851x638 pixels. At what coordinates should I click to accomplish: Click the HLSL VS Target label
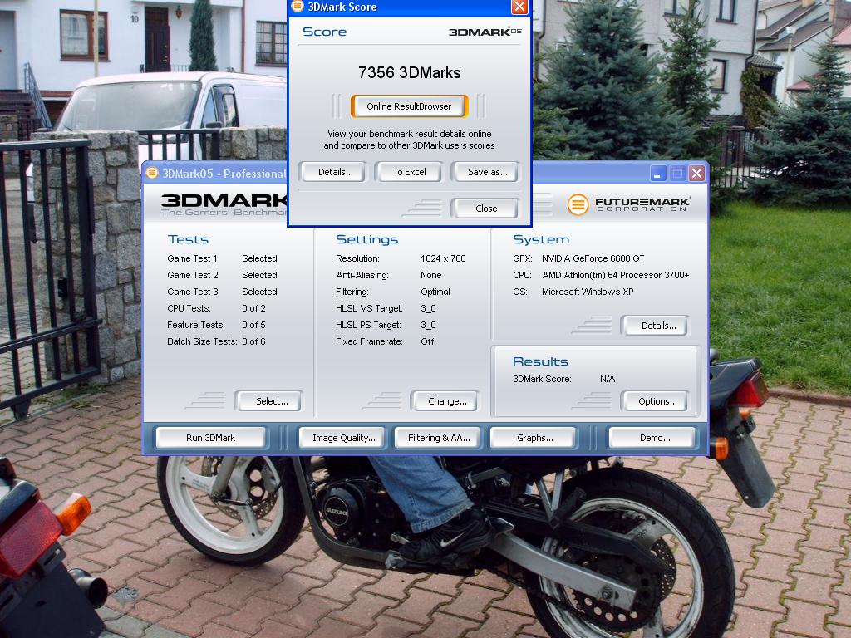click(x=369, y=308)
